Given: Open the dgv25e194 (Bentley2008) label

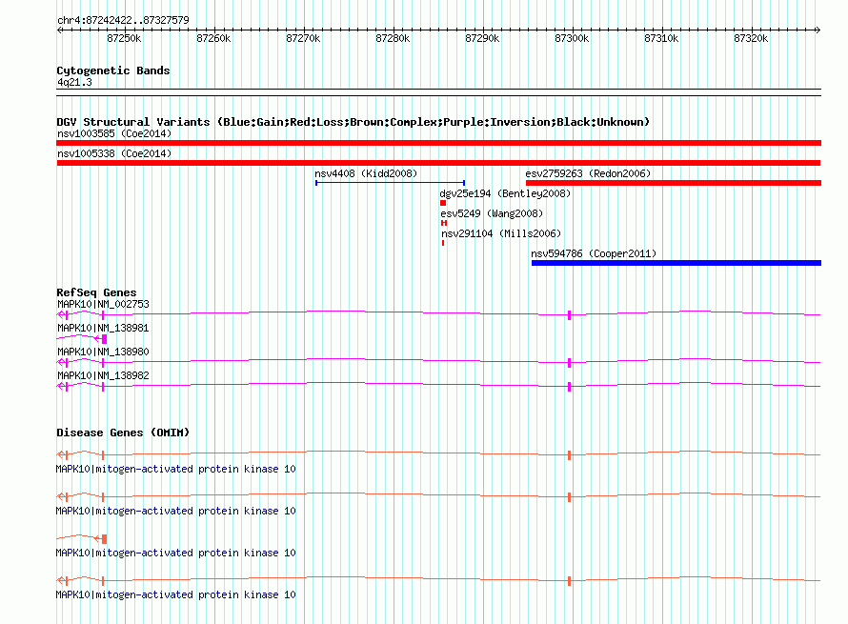Looking at the screenshot, I should pos(505,193).
